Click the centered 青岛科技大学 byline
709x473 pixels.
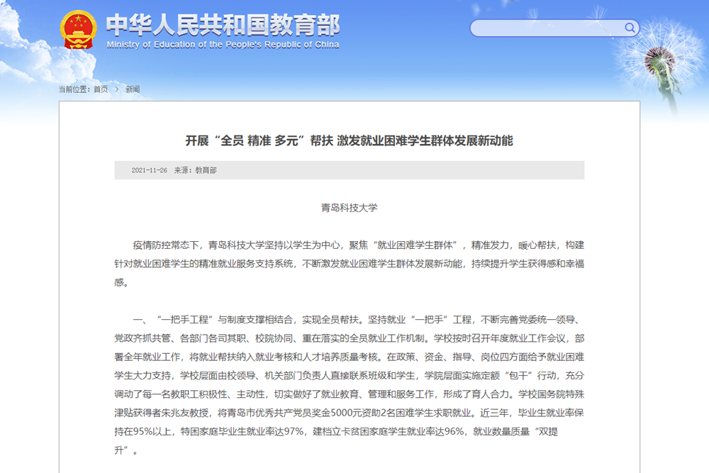tap(350, 208)
